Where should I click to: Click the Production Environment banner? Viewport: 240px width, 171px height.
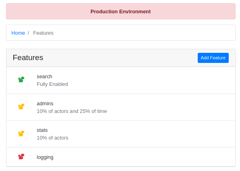click(x=121, y=12)
